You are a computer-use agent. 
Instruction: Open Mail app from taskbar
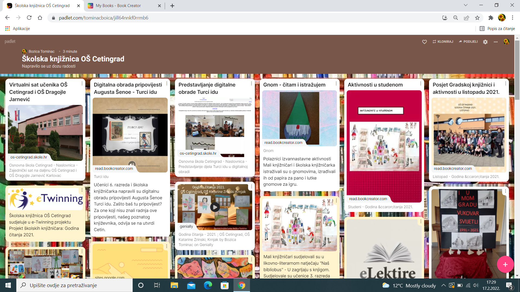tap(191, 285)
